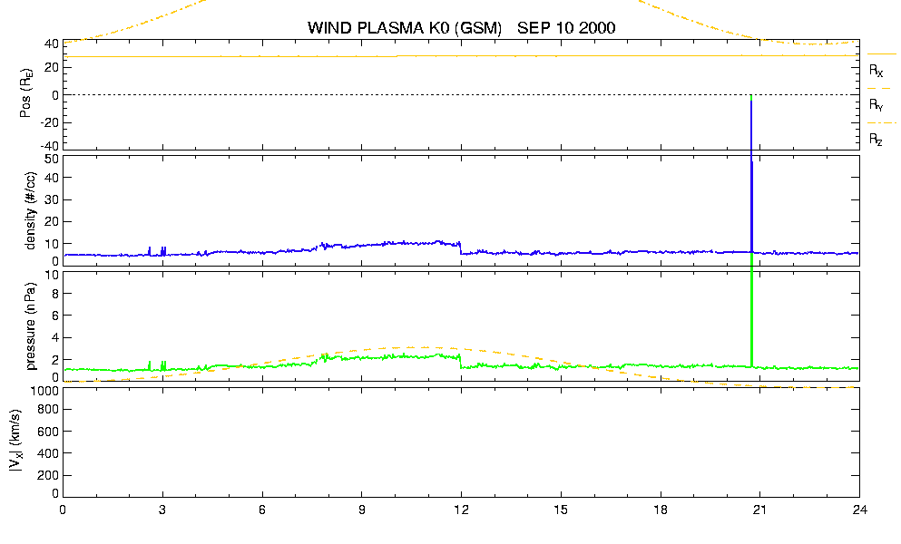The width and height of the screenshot is (901, 544).
Task: Click the Rx legend label
Action: pos(876,70)
